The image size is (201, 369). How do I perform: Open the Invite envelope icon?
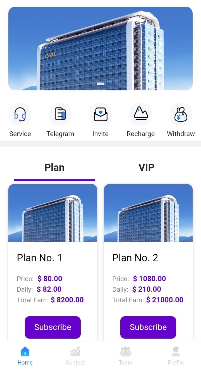click(x=100, y=114)
